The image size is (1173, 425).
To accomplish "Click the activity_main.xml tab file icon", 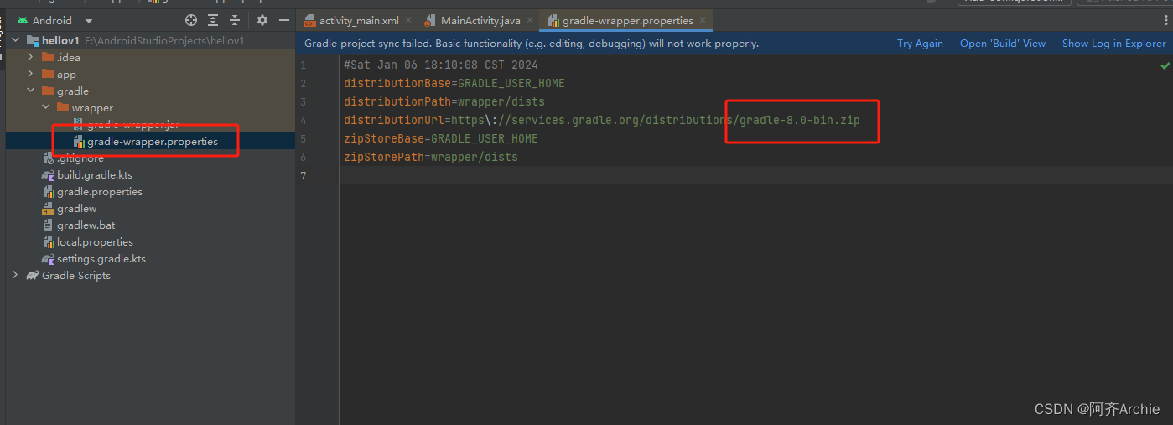I will 309,20.
